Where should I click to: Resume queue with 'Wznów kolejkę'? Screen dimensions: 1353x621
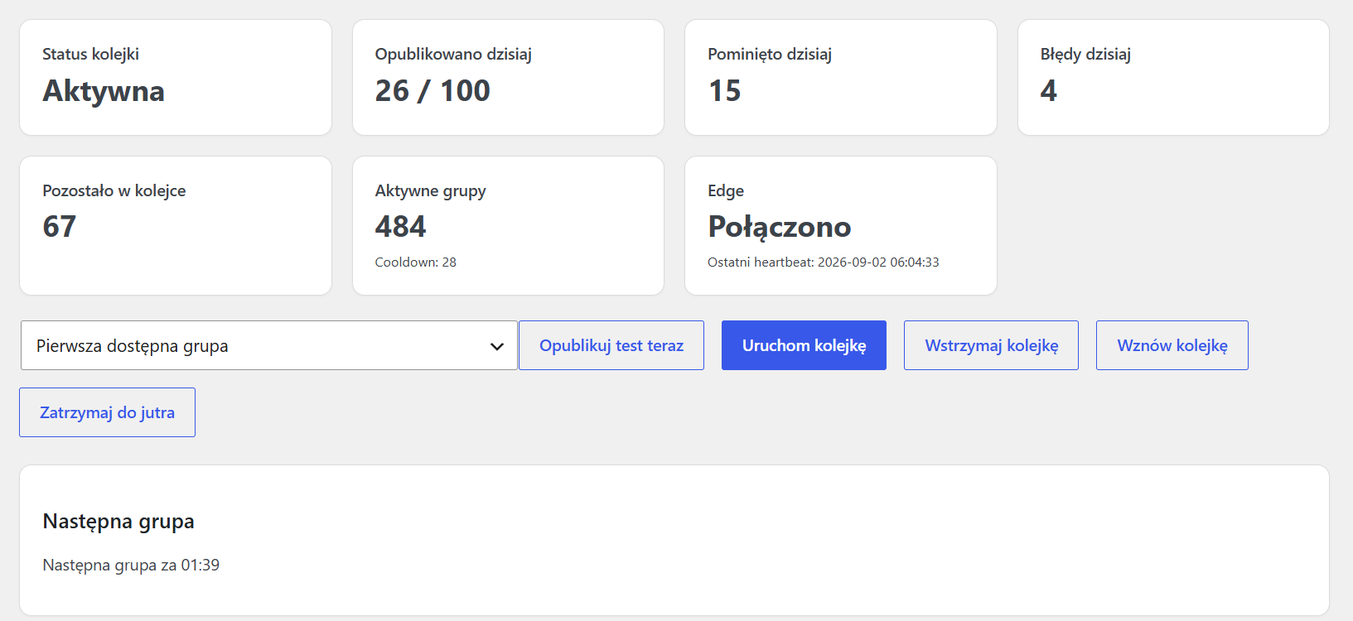(x=1172, y=345)
